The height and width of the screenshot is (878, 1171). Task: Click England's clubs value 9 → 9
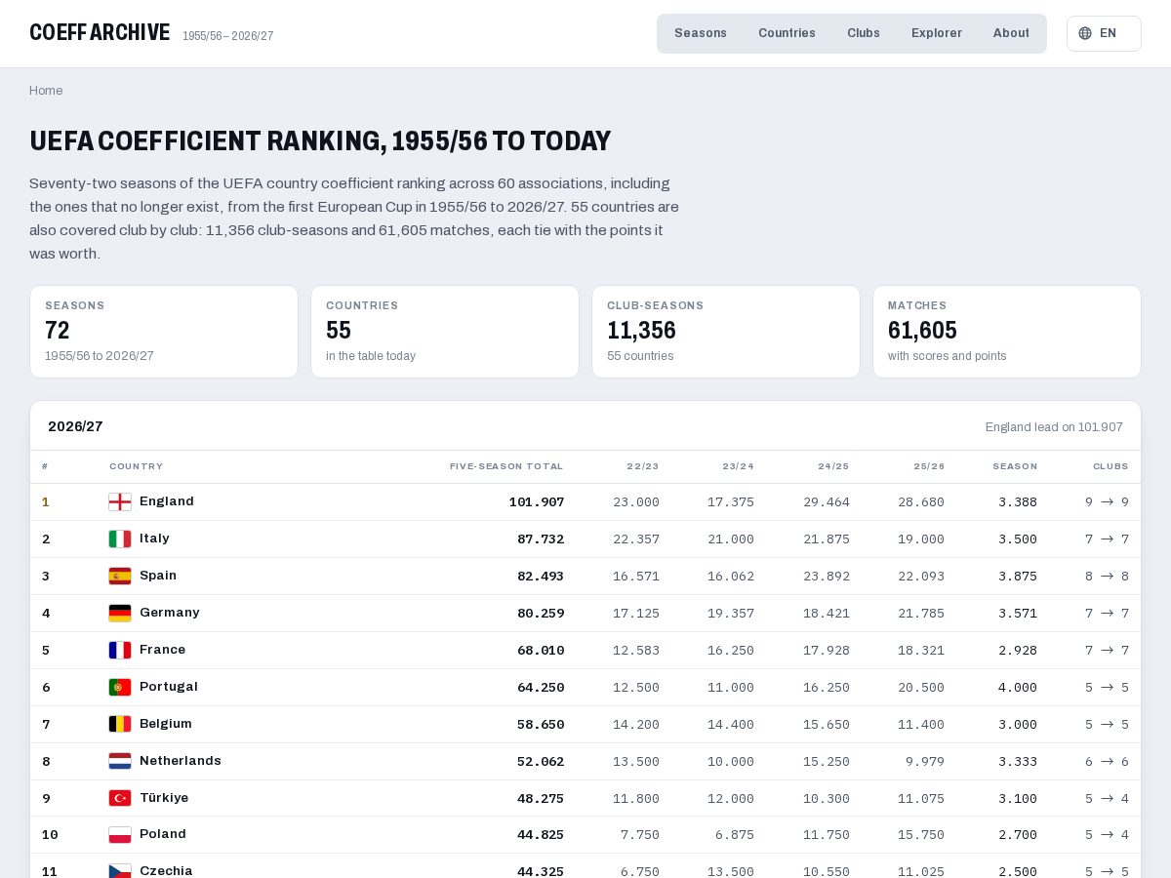pos(1107,502)
